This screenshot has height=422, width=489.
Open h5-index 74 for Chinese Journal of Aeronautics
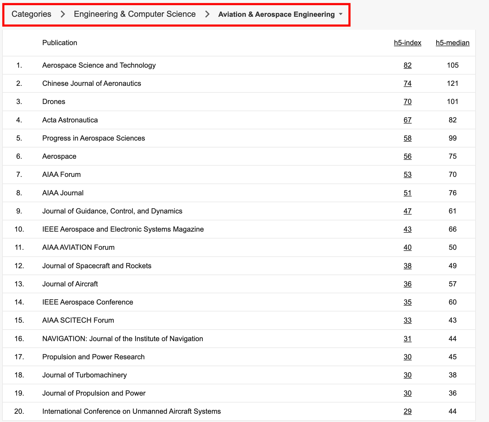pos(407,83)
